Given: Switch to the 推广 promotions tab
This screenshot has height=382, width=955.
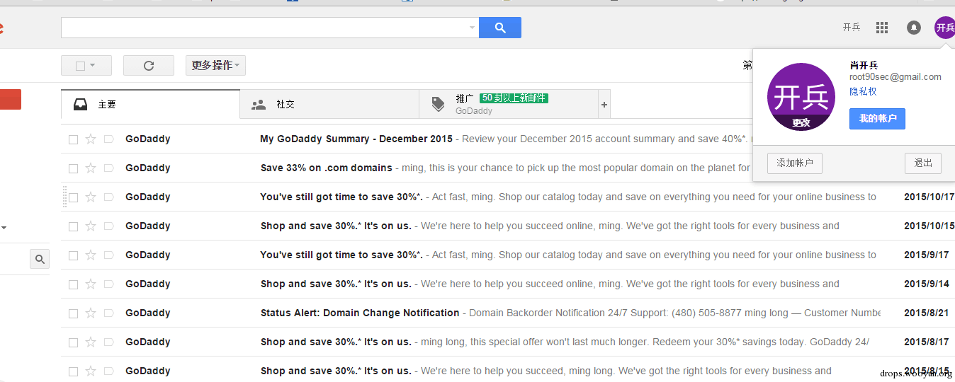Looking at the screenshot, I should tap(509, 104).
